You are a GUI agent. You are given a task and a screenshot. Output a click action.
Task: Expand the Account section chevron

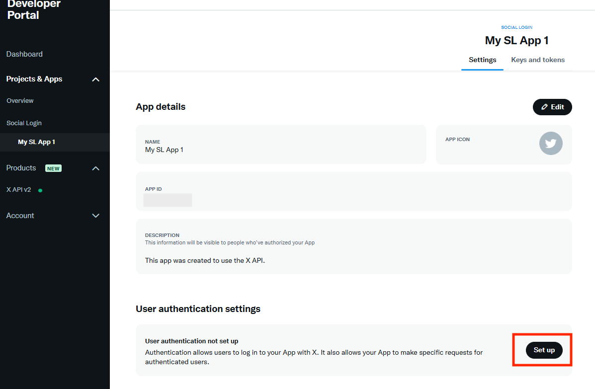tap(96, 216)
